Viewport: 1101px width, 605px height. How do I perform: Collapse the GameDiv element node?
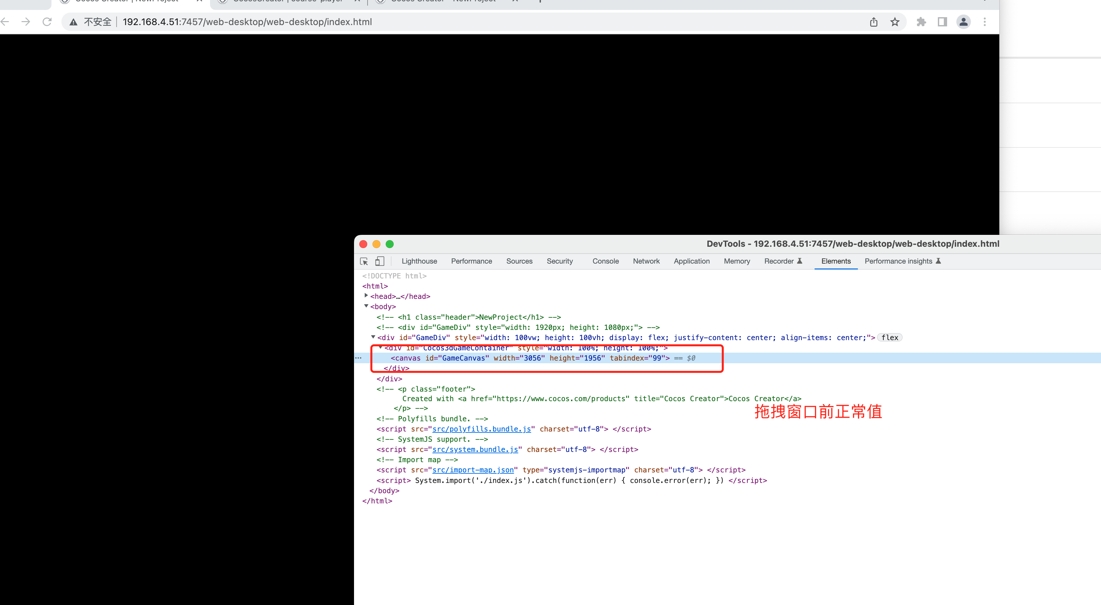point(373,337)
